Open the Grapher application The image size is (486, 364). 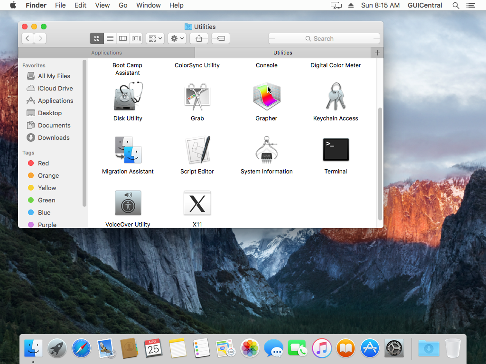[267, 97]
